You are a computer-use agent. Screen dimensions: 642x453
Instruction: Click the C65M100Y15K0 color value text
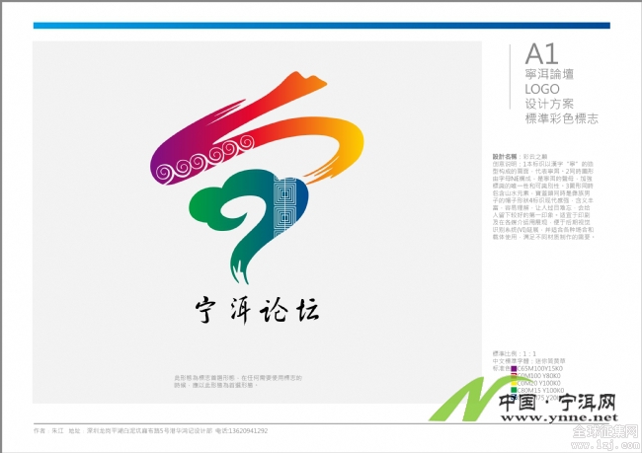[540, 369]
